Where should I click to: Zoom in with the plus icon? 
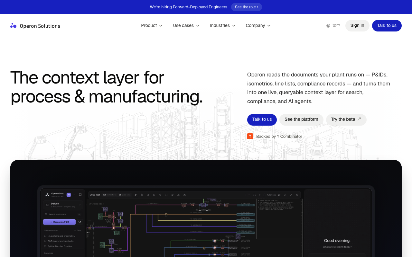tap(260, 195)
